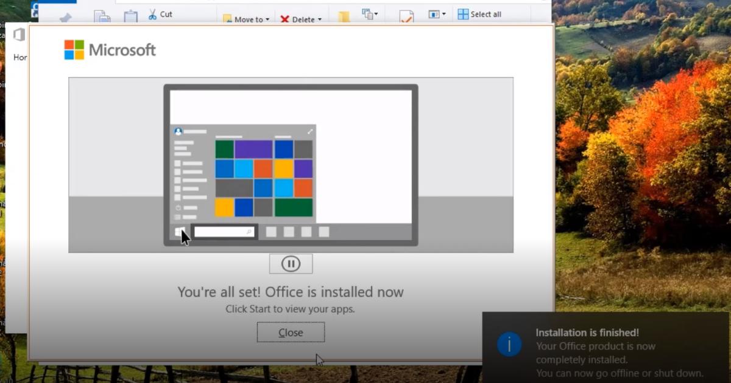This screenshot has height=383, width=731.
Task: Open the Move to dropdown in File Explorer
Action: pos(246,19)
